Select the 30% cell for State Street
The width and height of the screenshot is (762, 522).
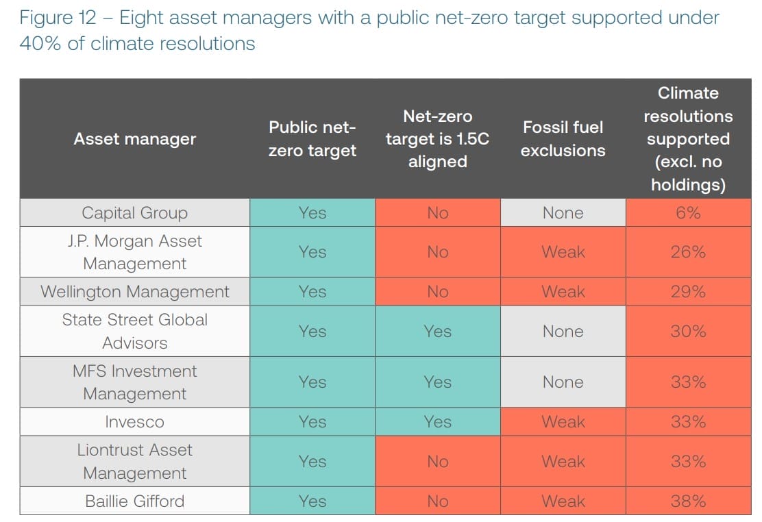[688, 331]
